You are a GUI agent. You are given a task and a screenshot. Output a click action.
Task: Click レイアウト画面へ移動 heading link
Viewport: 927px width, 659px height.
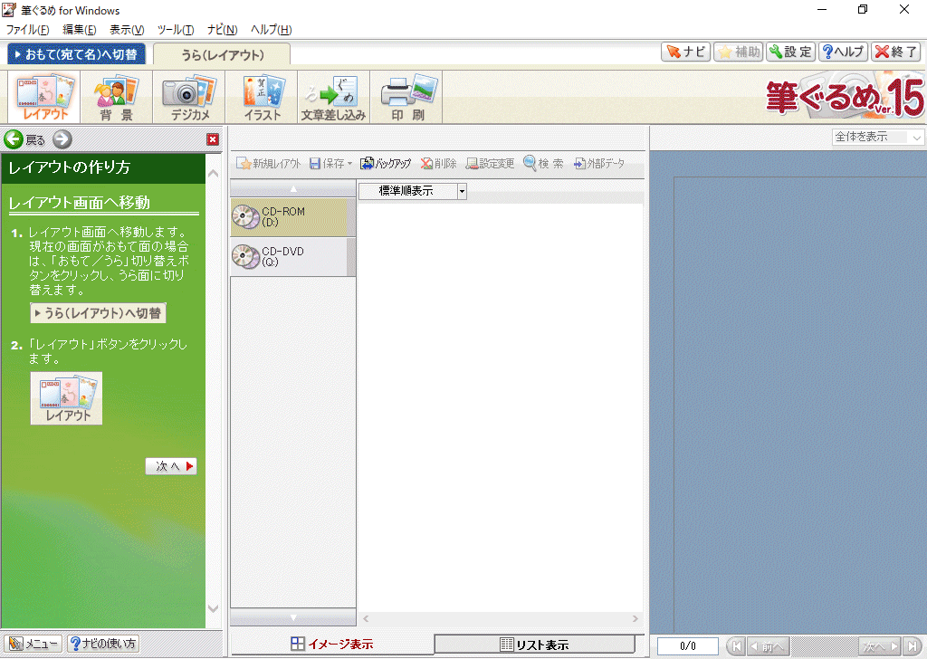(80, 203)
